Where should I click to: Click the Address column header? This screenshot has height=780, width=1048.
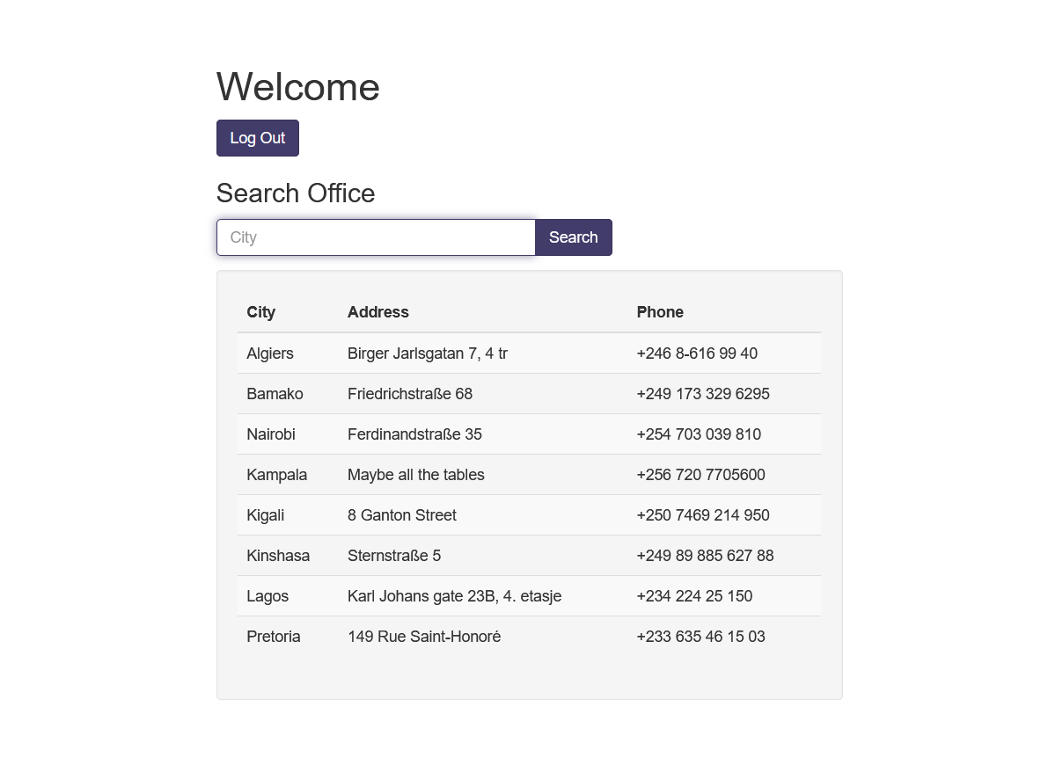click(378, 312)
